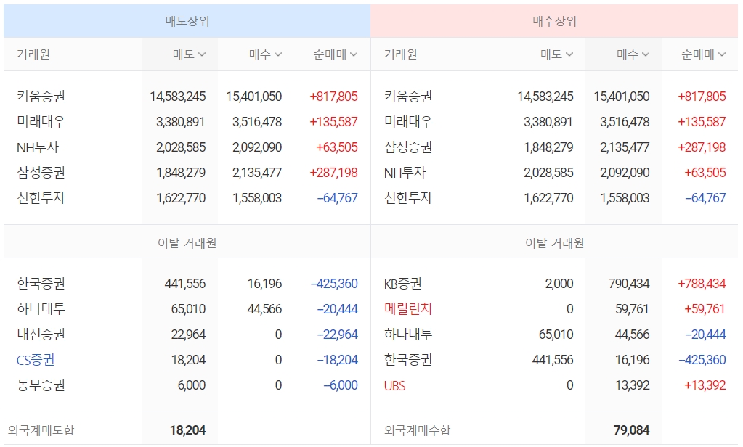
Task: Click UBS 매수 value 13,392
Action: pyautogui.click(x=632, y=385)
